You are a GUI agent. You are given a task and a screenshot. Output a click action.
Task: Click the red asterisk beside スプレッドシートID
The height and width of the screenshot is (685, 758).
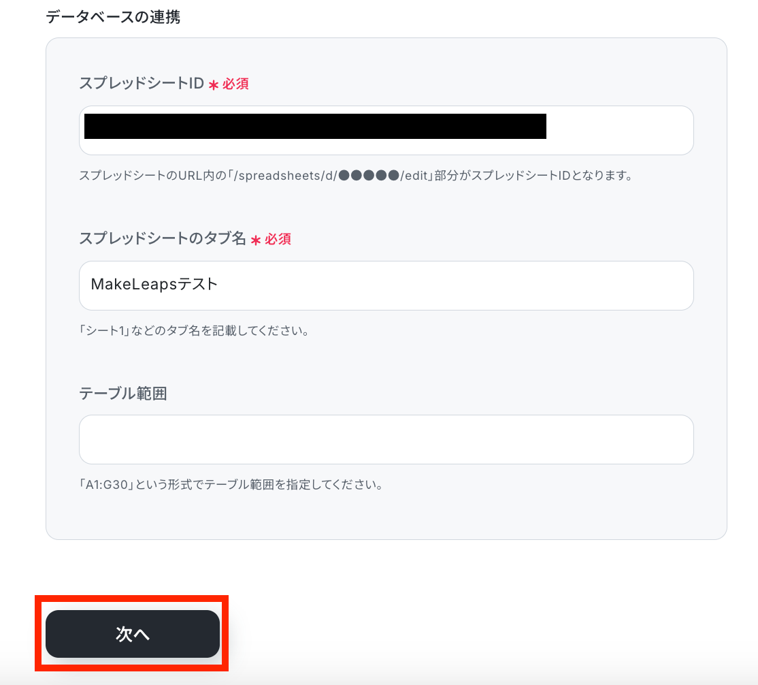(x=214, y=85)
